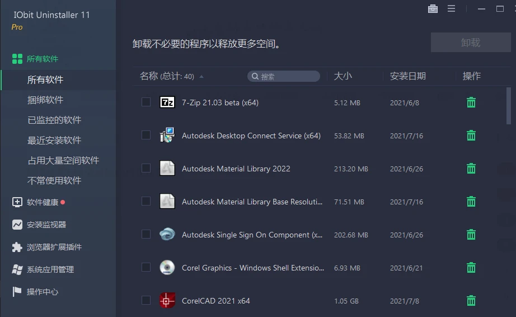Click the Autodesk Single Sign On Component icon
This screenshot has width=516, height=317.
(x=167, y=234)
